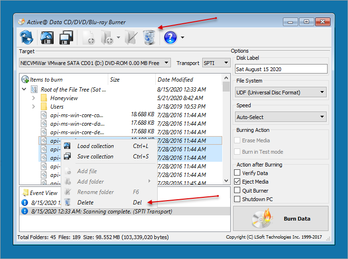Choose Rename folder in context menu
The width and height of the screenshot is (348, 259).
click(109, 192)
